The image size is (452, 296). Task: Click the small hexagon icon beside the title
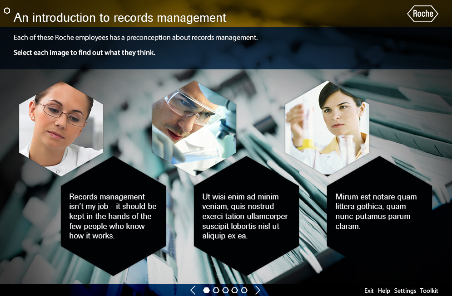[x=7, y=10]
